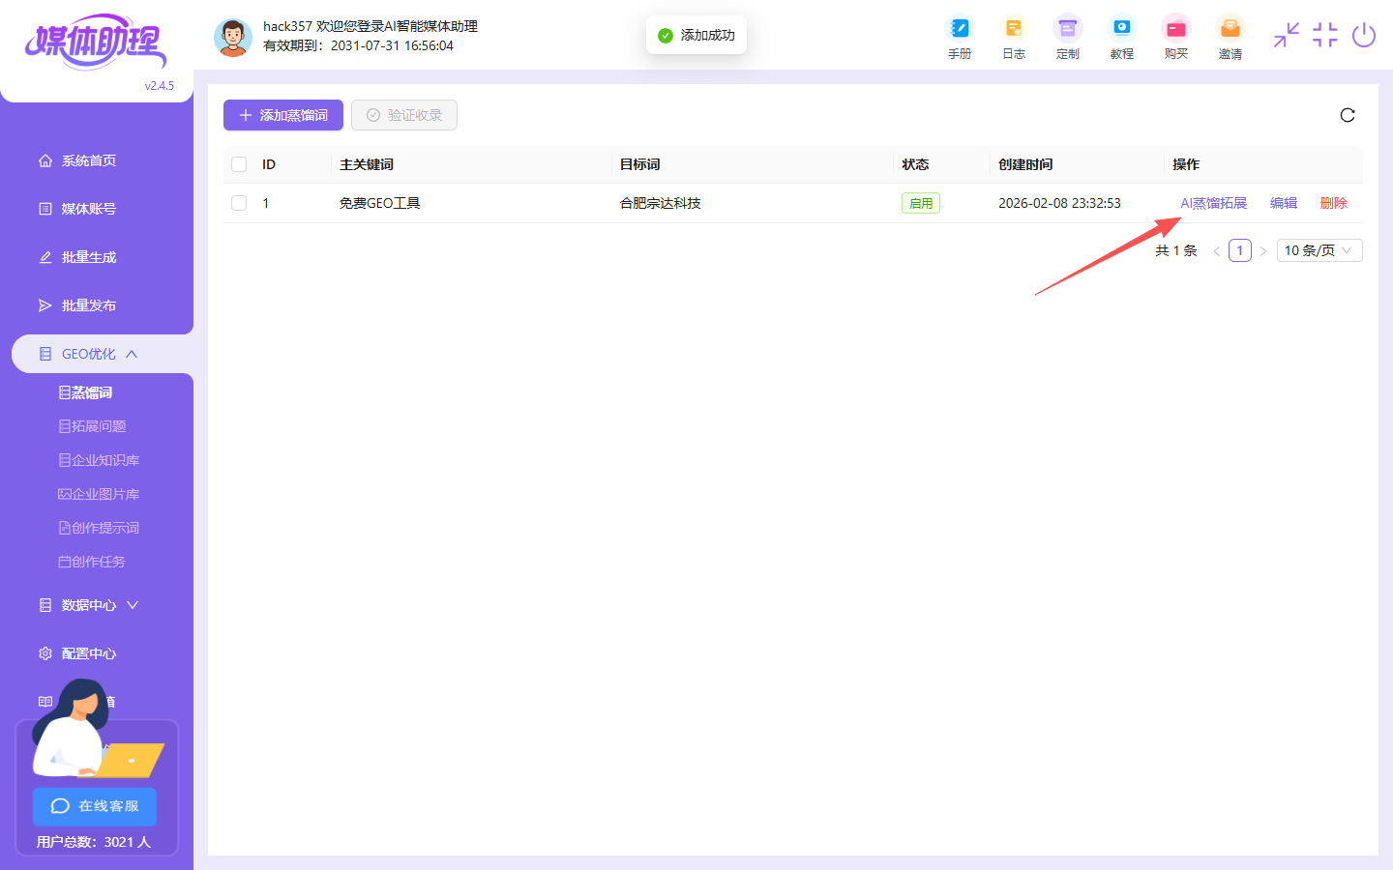Click the 免费GEO工具 keyword cell

pyautogui.click(x=379, y=203)
